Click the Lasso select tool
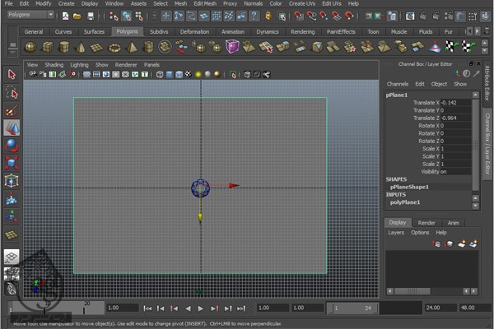494x329 pixels. point(12,92)
